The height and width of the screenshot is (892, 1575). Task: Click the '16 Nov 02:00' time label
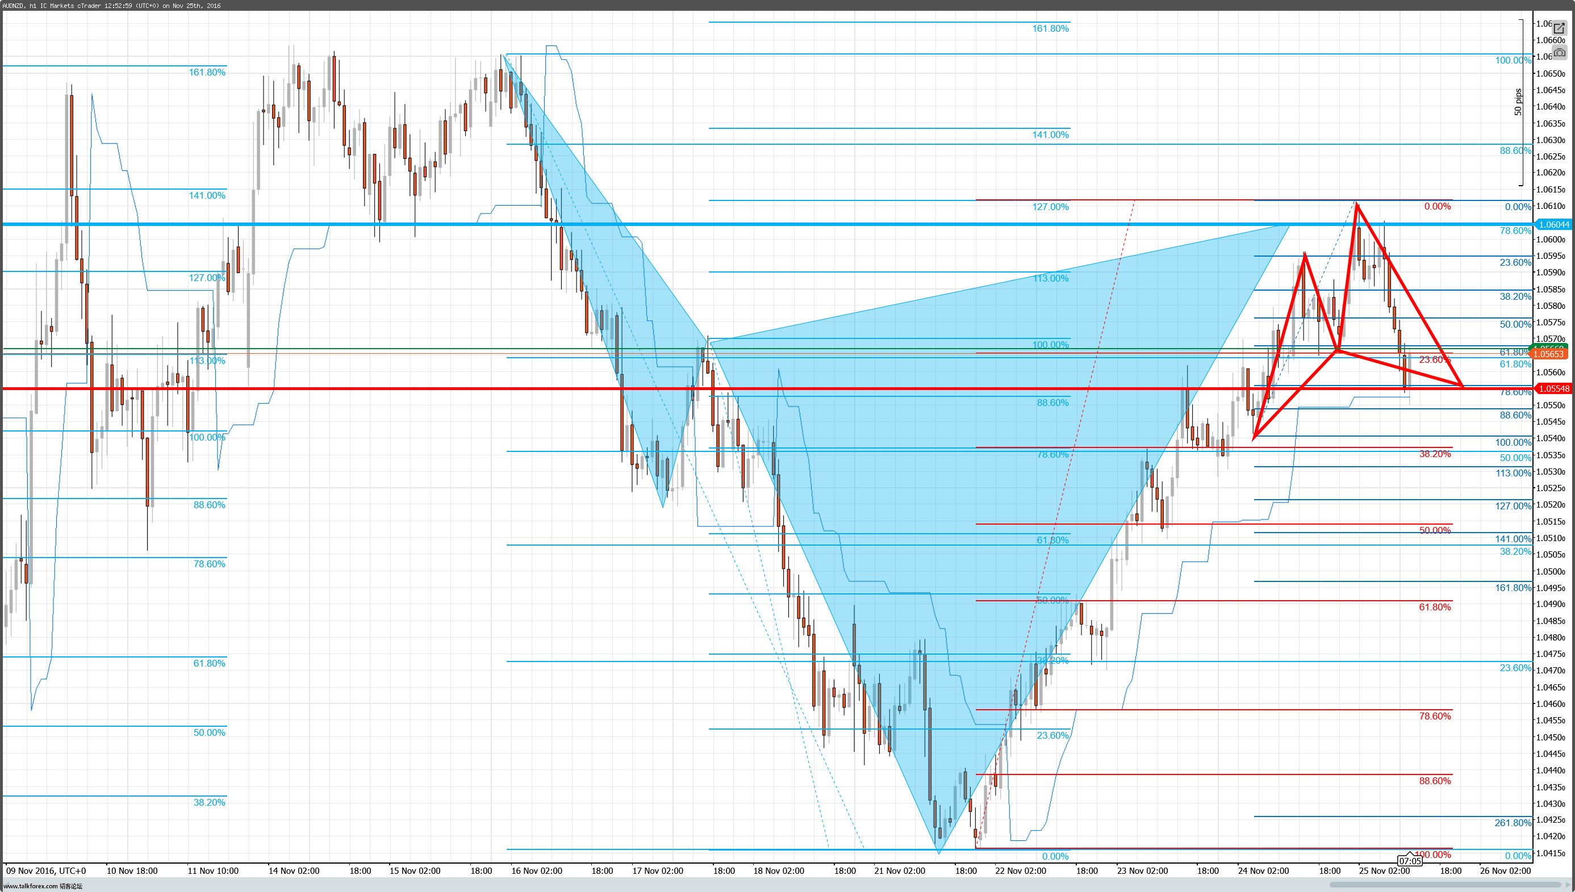[x=536, y=870]
